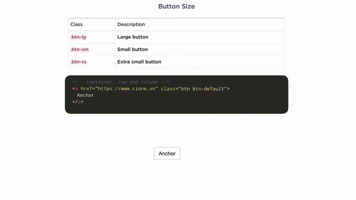Click the .btn-xs class cell
Image resolution: width=356 pixels, height=200 pixels.
(91, 62)
